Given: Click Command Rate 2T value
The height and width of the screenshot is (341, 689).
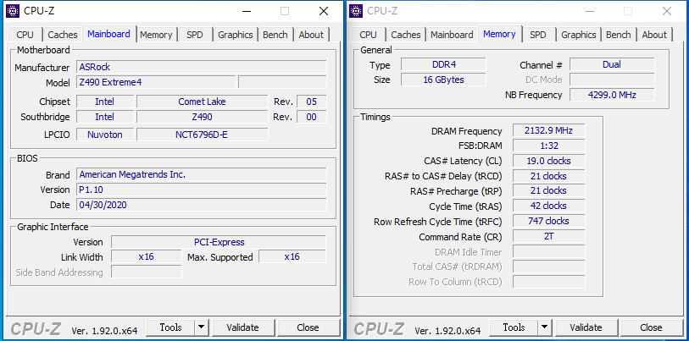Looking at the screenshot, I should coord(549,237).
